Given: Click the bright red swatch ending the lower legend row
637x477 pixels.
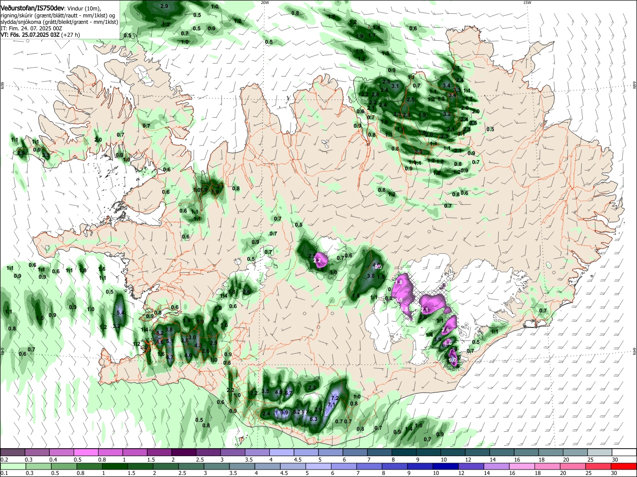Looking at the screenshot, I should click(x=624, y=466).
